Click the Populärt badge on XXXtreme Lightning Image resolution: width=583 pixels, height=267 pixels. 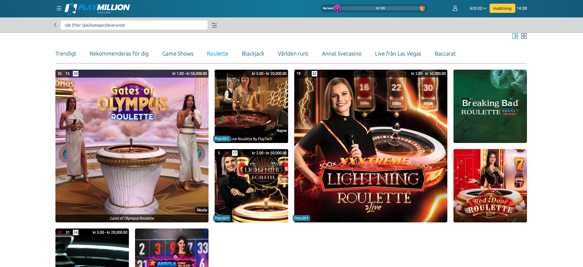pos(301,218)
